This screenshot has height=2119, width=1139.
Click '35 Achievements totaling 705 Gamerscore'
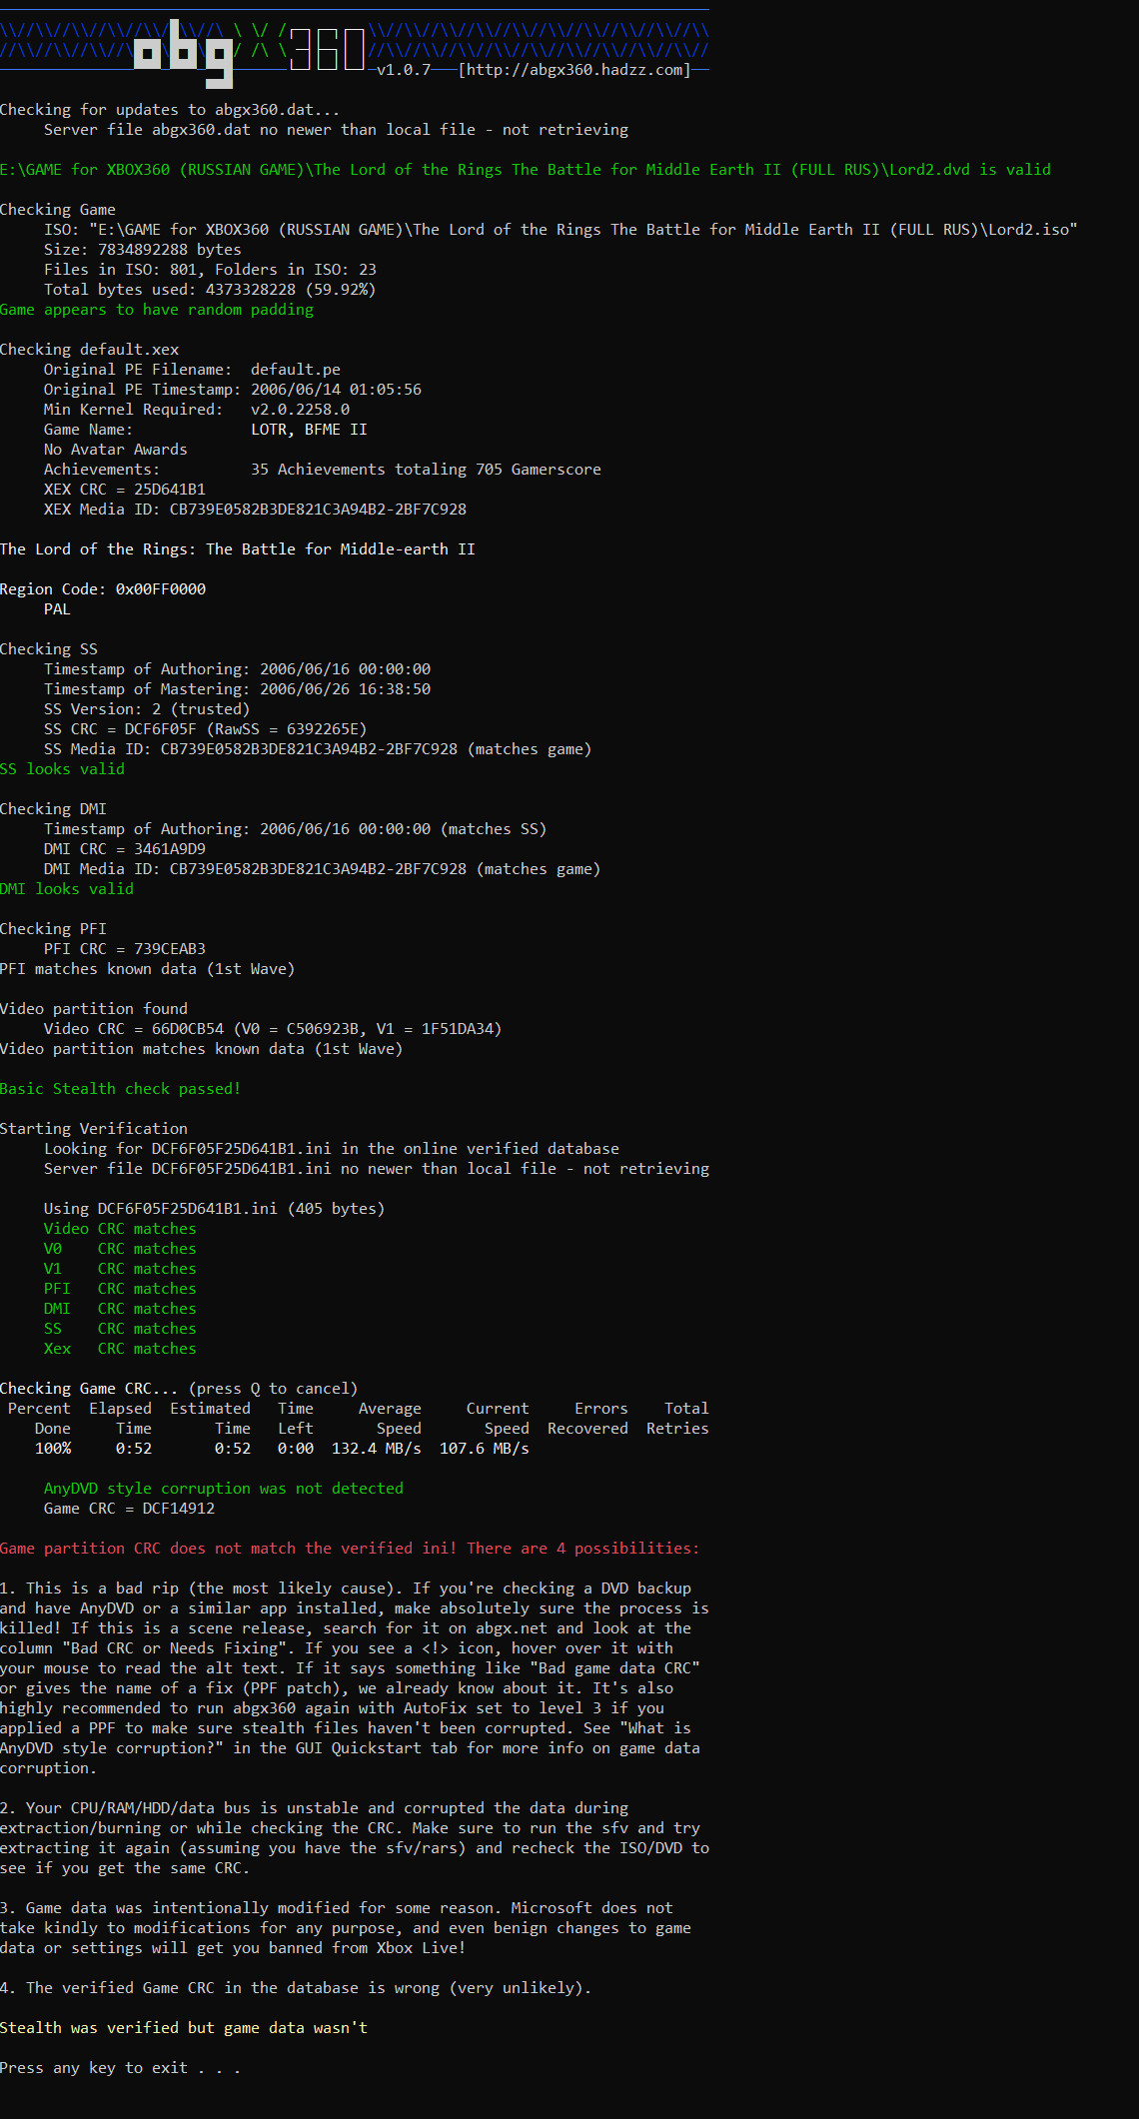(426, 470)
